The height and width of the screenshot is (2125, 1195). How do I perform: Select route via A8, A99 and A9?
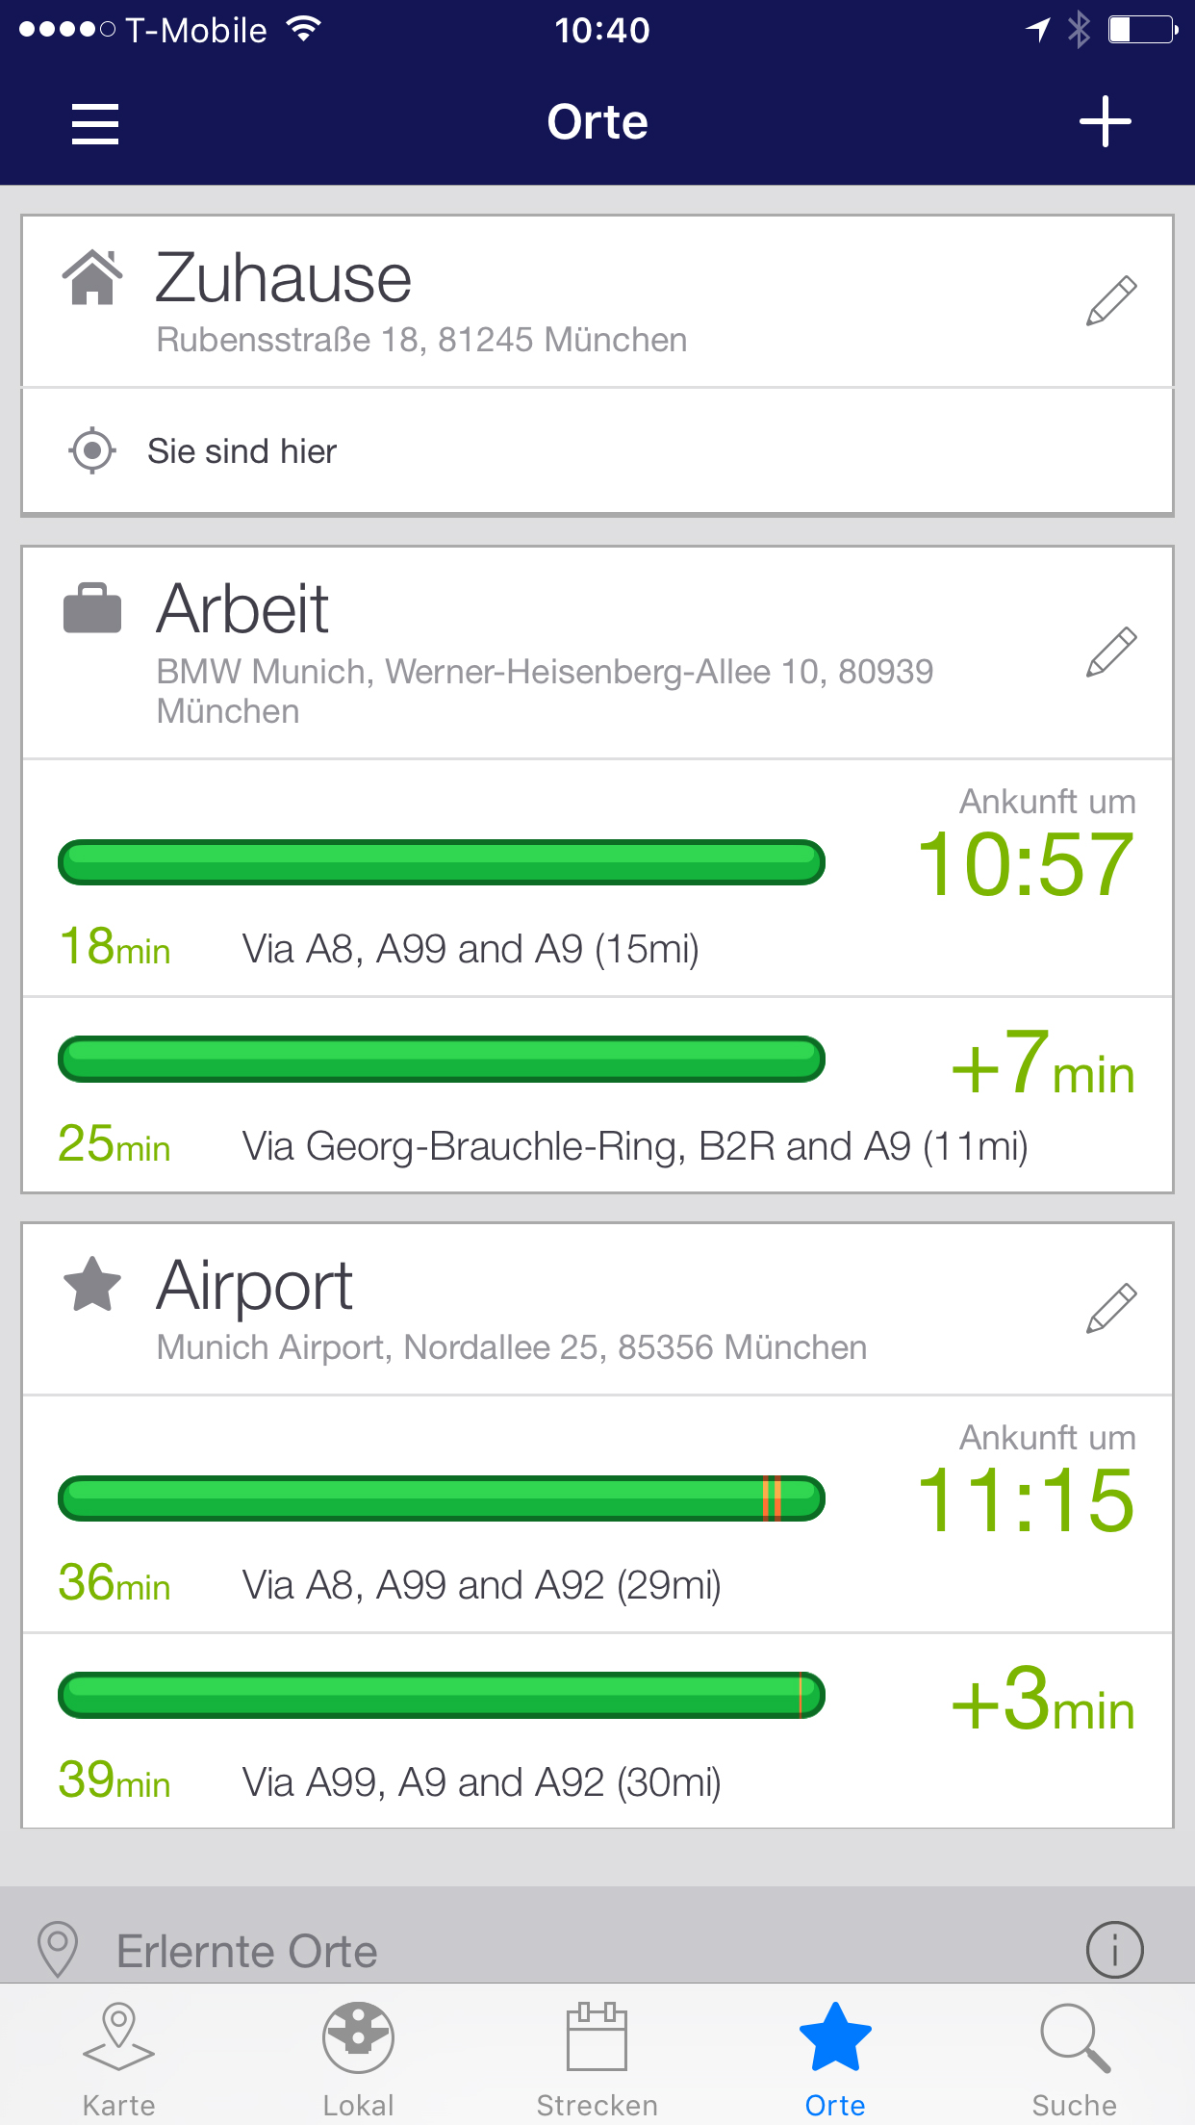[470, 949]
